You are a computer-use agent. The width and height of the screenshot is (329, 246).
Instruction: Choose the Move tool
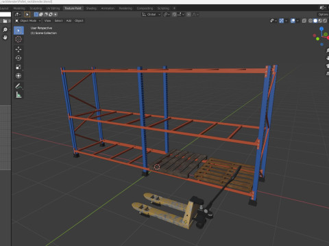coord(19,49)
